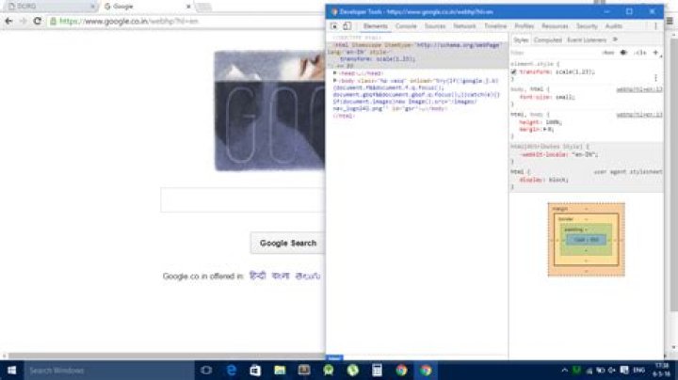Click the Chrome forward arrow
This screenshot has height=380, width=678.
tap(23, 21)
